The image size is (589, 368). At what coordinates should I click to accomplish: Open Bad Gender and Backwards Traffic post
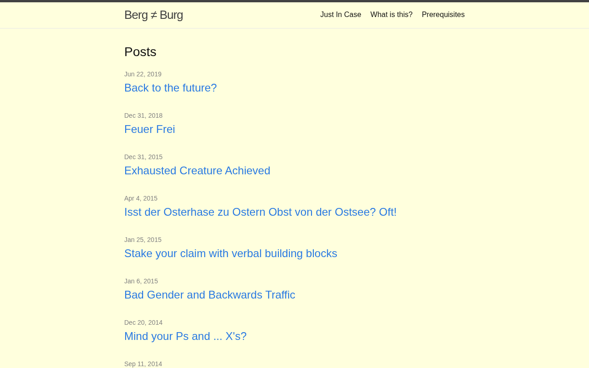[x=210, y=295]
